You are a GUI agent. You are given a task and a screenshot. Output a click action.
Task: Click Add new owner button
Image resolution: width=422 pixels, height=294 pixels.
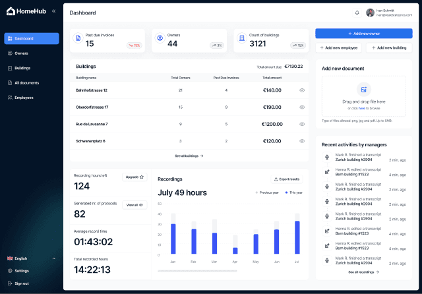click(x=364, y=34)
